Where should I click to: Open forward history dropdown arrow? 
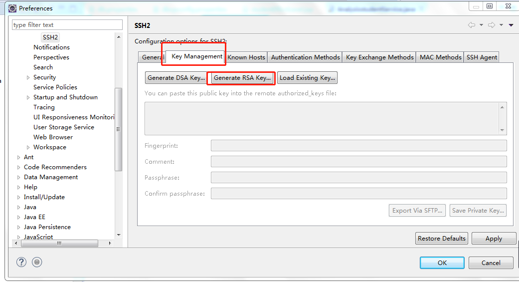pos(501,25)
